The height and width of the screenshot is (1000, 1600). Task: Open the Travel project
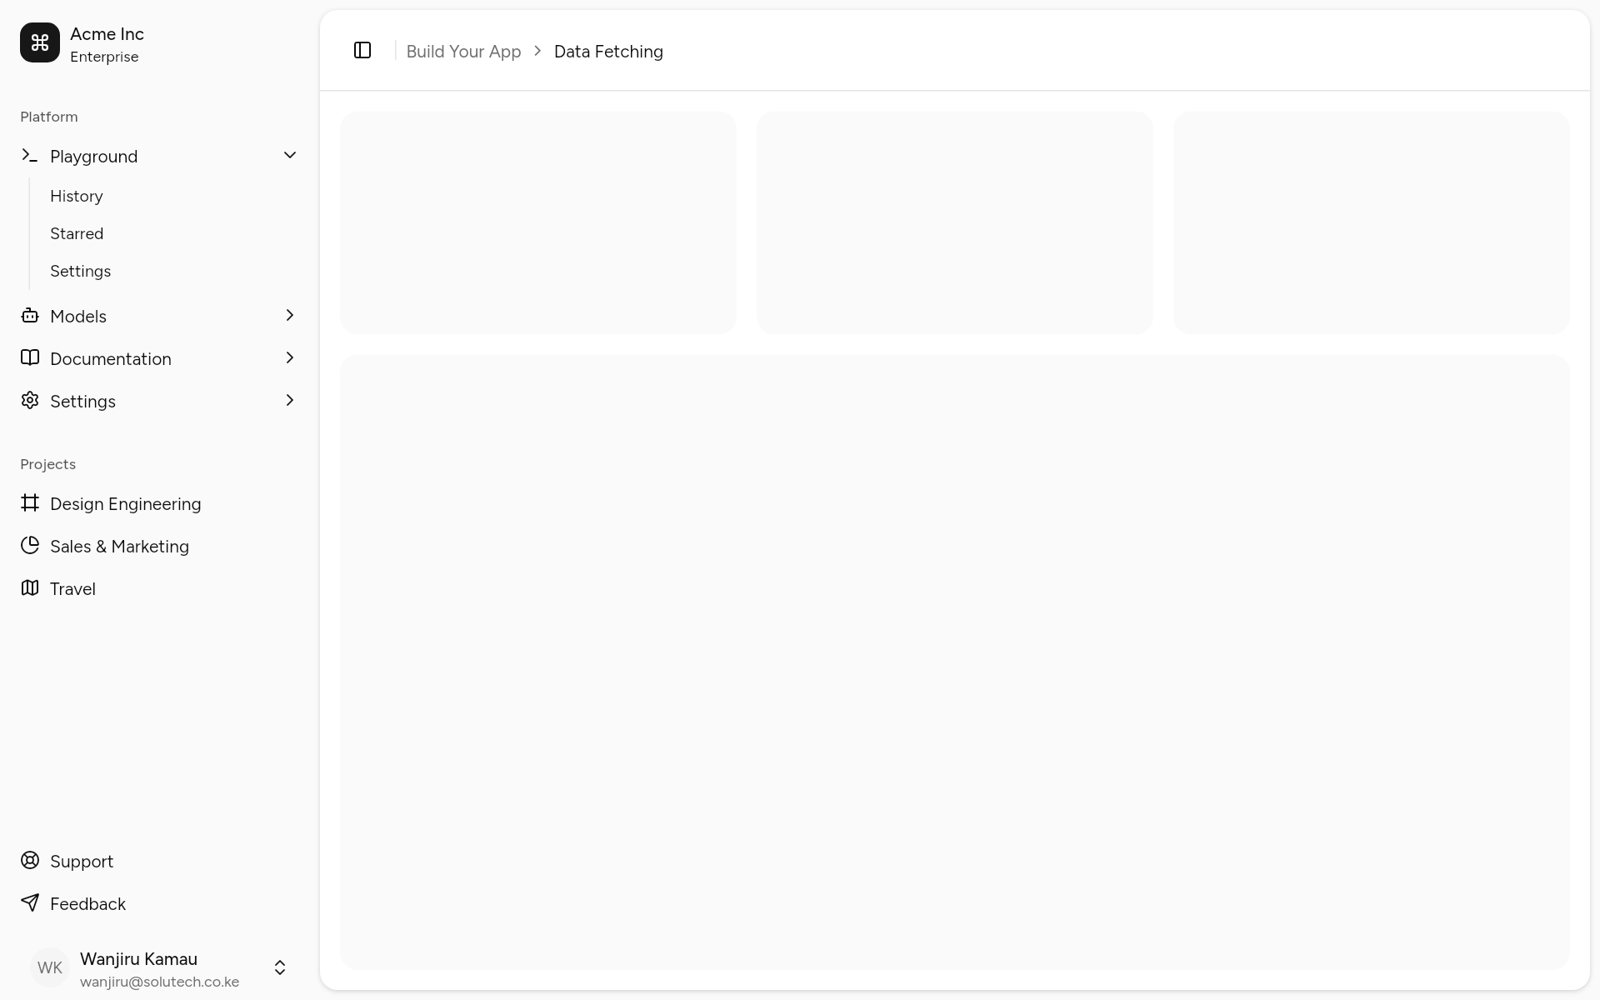coord(72,589)
